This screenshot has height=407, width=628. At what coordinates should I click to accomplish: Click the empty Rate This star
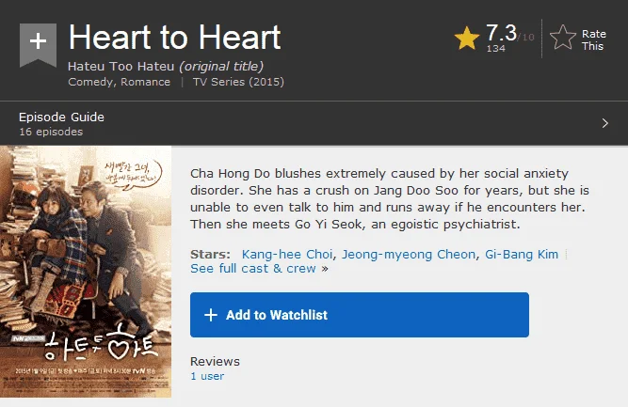pyautogui.click(x=563, y=38)
